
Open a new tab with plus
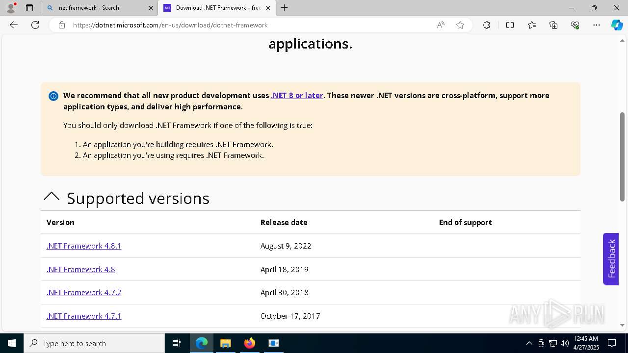pyautogui.click(x=285, y=8)
